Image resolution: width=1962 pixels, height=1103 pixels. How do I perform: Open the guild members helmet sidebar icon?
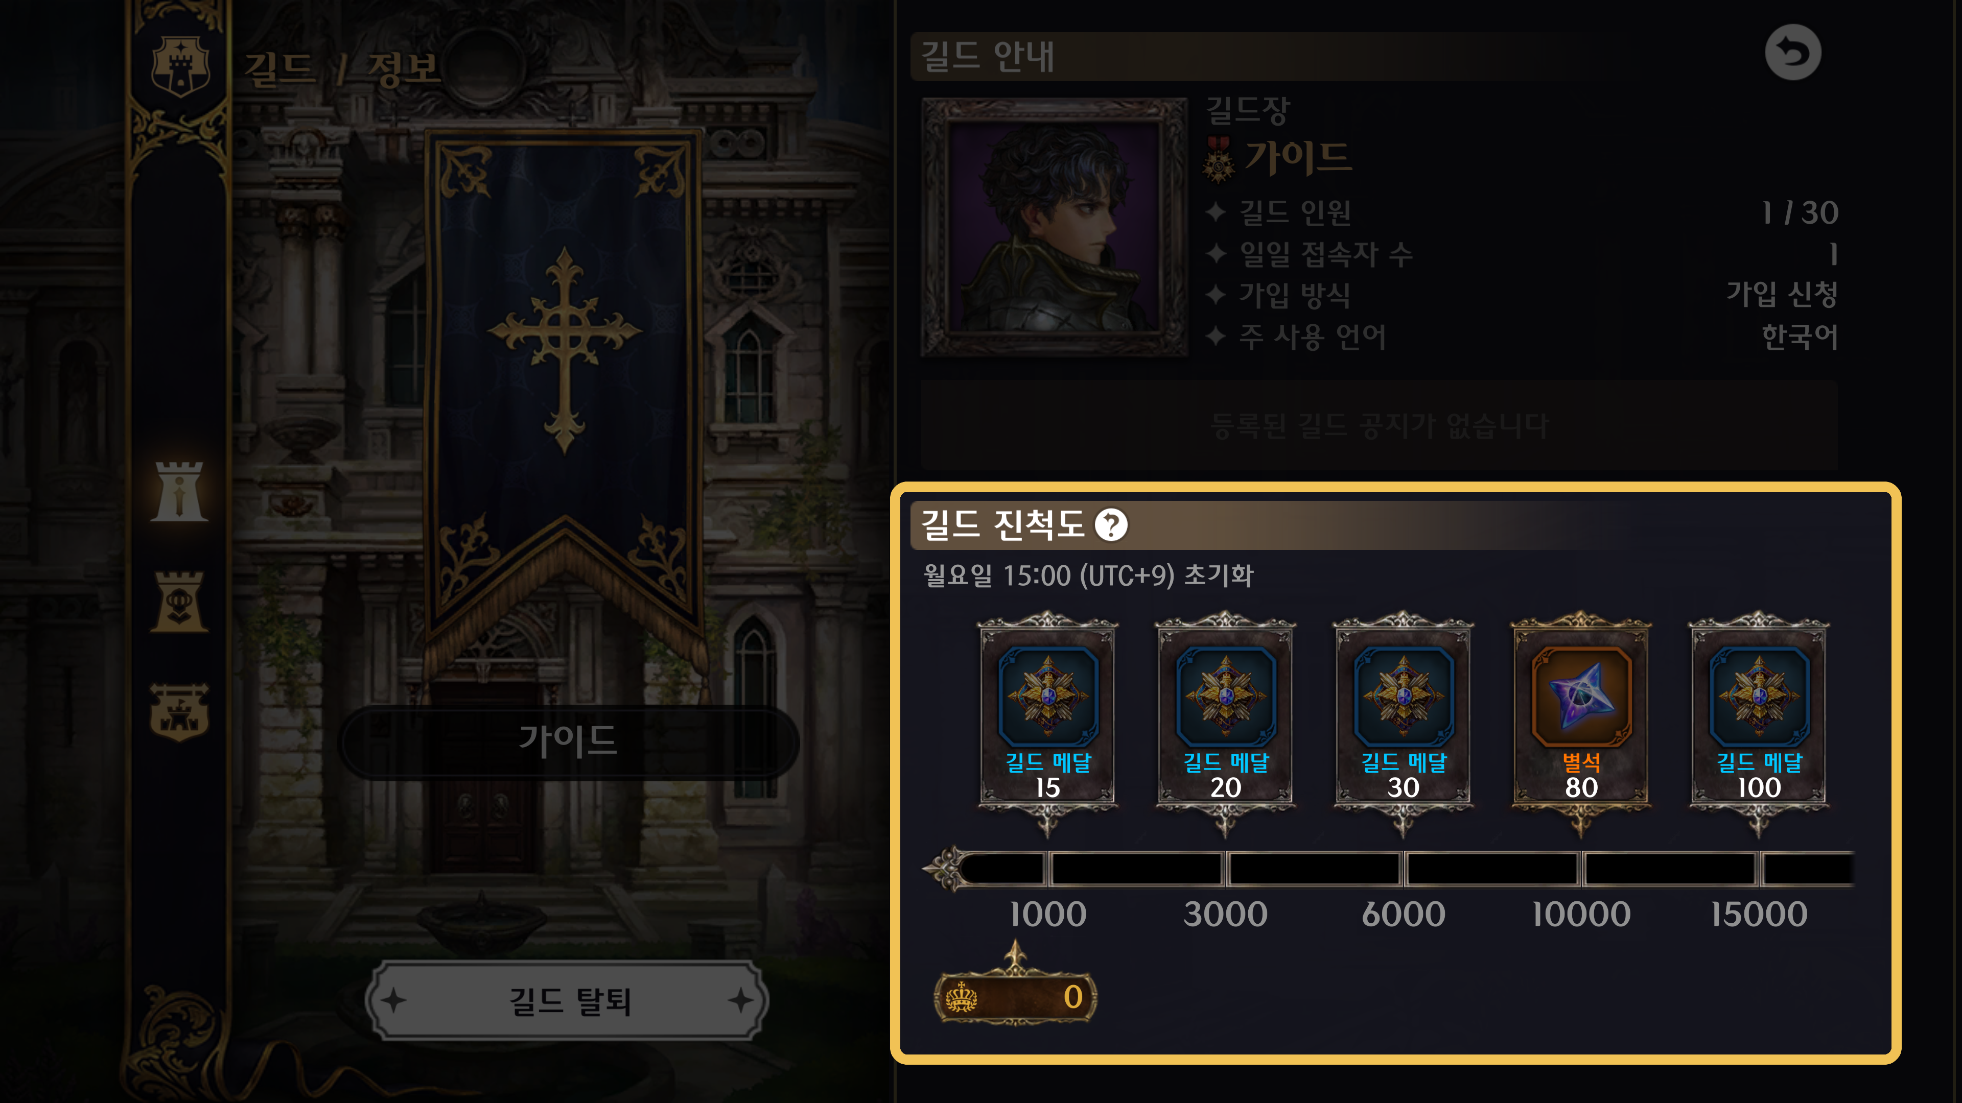179,602
